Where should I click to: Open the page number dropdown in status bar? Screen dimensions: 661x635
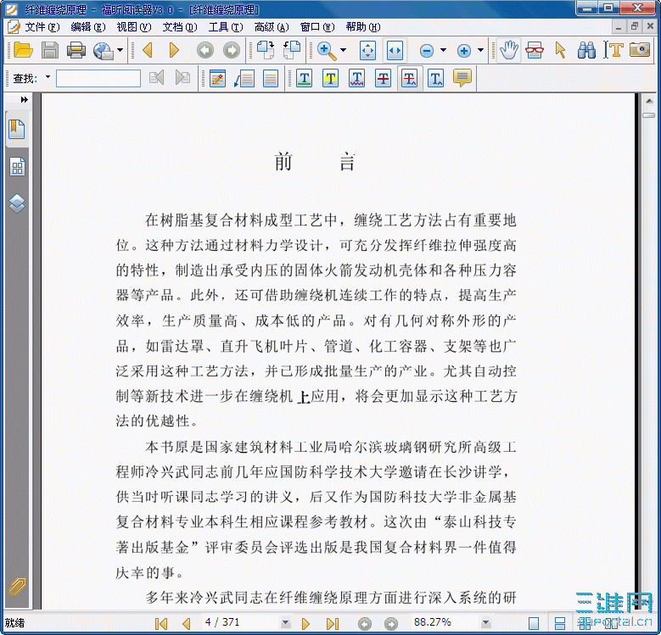pyautogui.click(x=285, y=622)
